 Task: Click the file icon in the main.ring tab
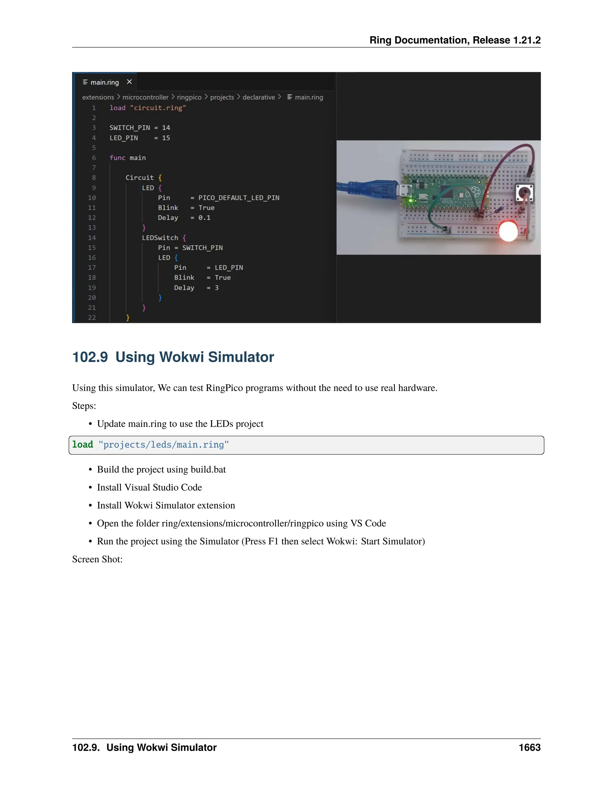click(x=85, y=82)
